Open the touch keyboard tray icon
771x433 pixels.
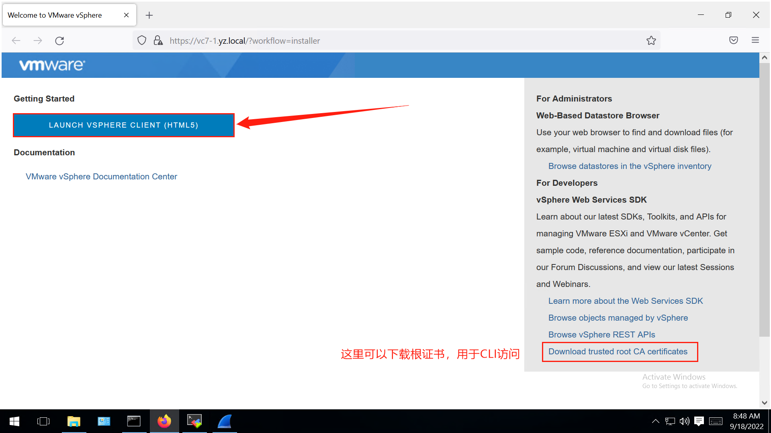716,421
